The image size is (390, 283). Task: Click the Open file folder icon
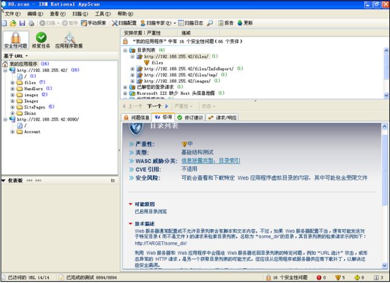(13, 23)
